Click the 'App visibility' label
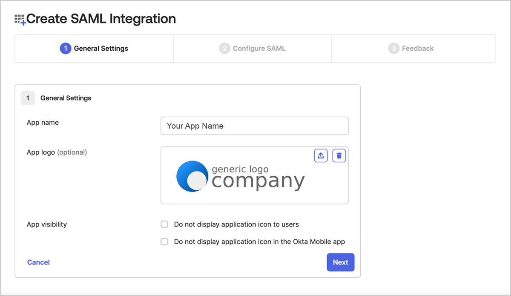 click(47, 224)
